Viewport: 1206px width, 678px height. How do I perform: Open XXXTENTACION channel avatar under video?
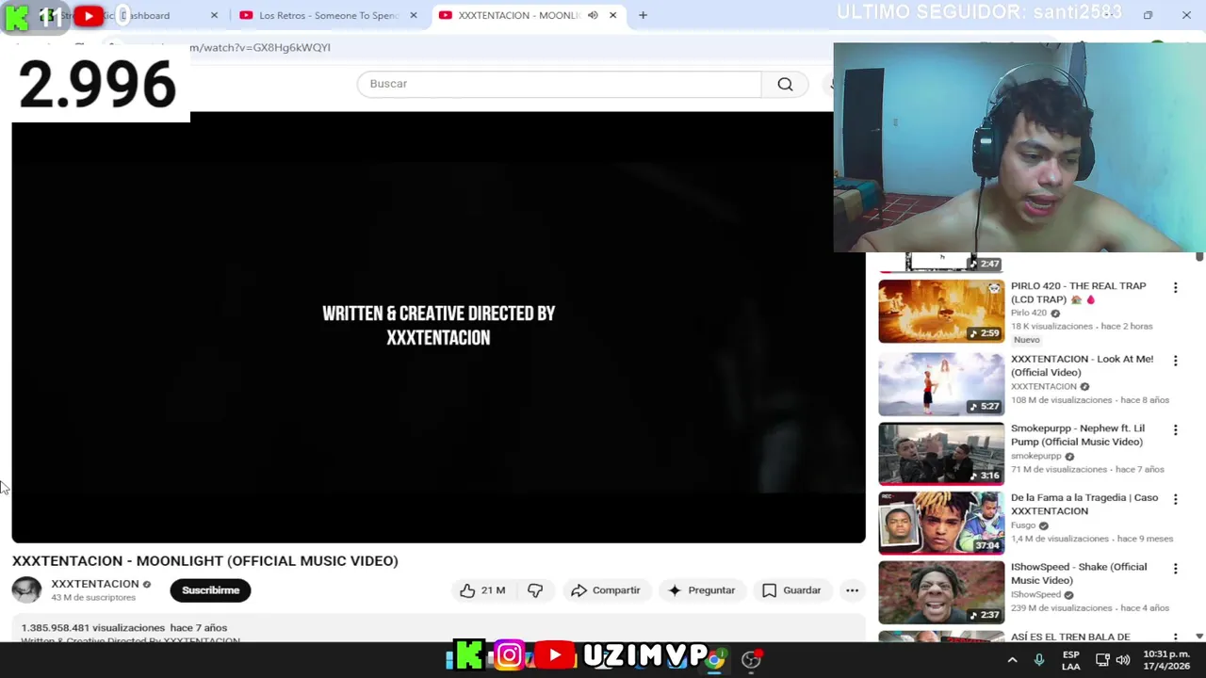click(26, 590)
